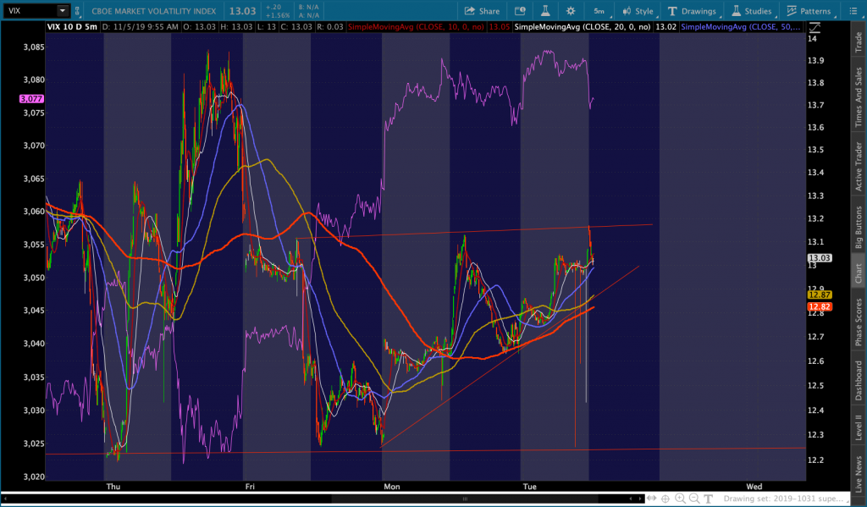This screenshot has height=507, width=867.
Task: Open the Studies menu
Action: 752,11
